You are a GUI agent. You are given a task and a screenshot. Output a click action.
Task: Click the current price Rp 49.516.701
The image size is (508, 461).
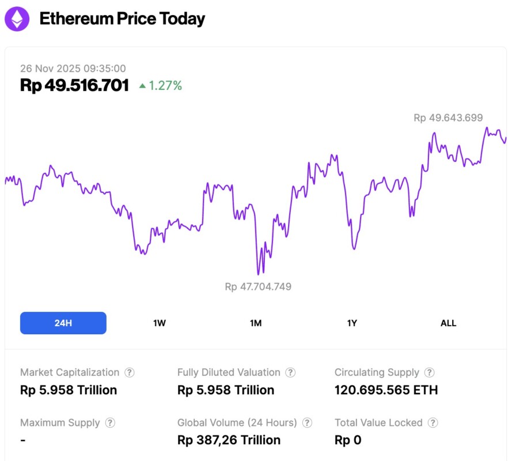74,86
